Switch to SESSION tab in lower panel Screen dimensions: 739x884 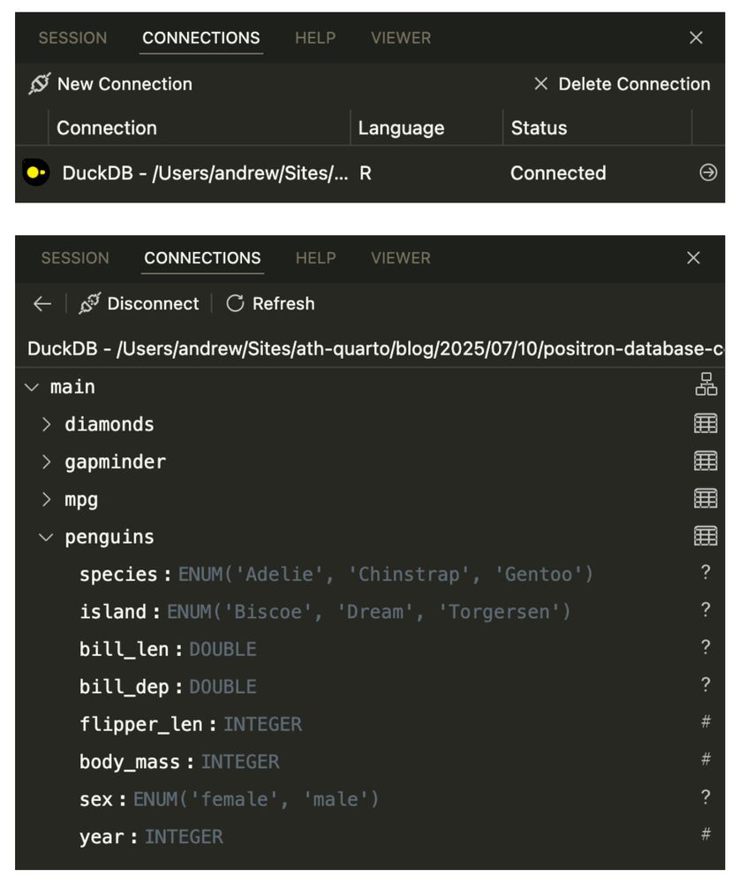point(75,257)
